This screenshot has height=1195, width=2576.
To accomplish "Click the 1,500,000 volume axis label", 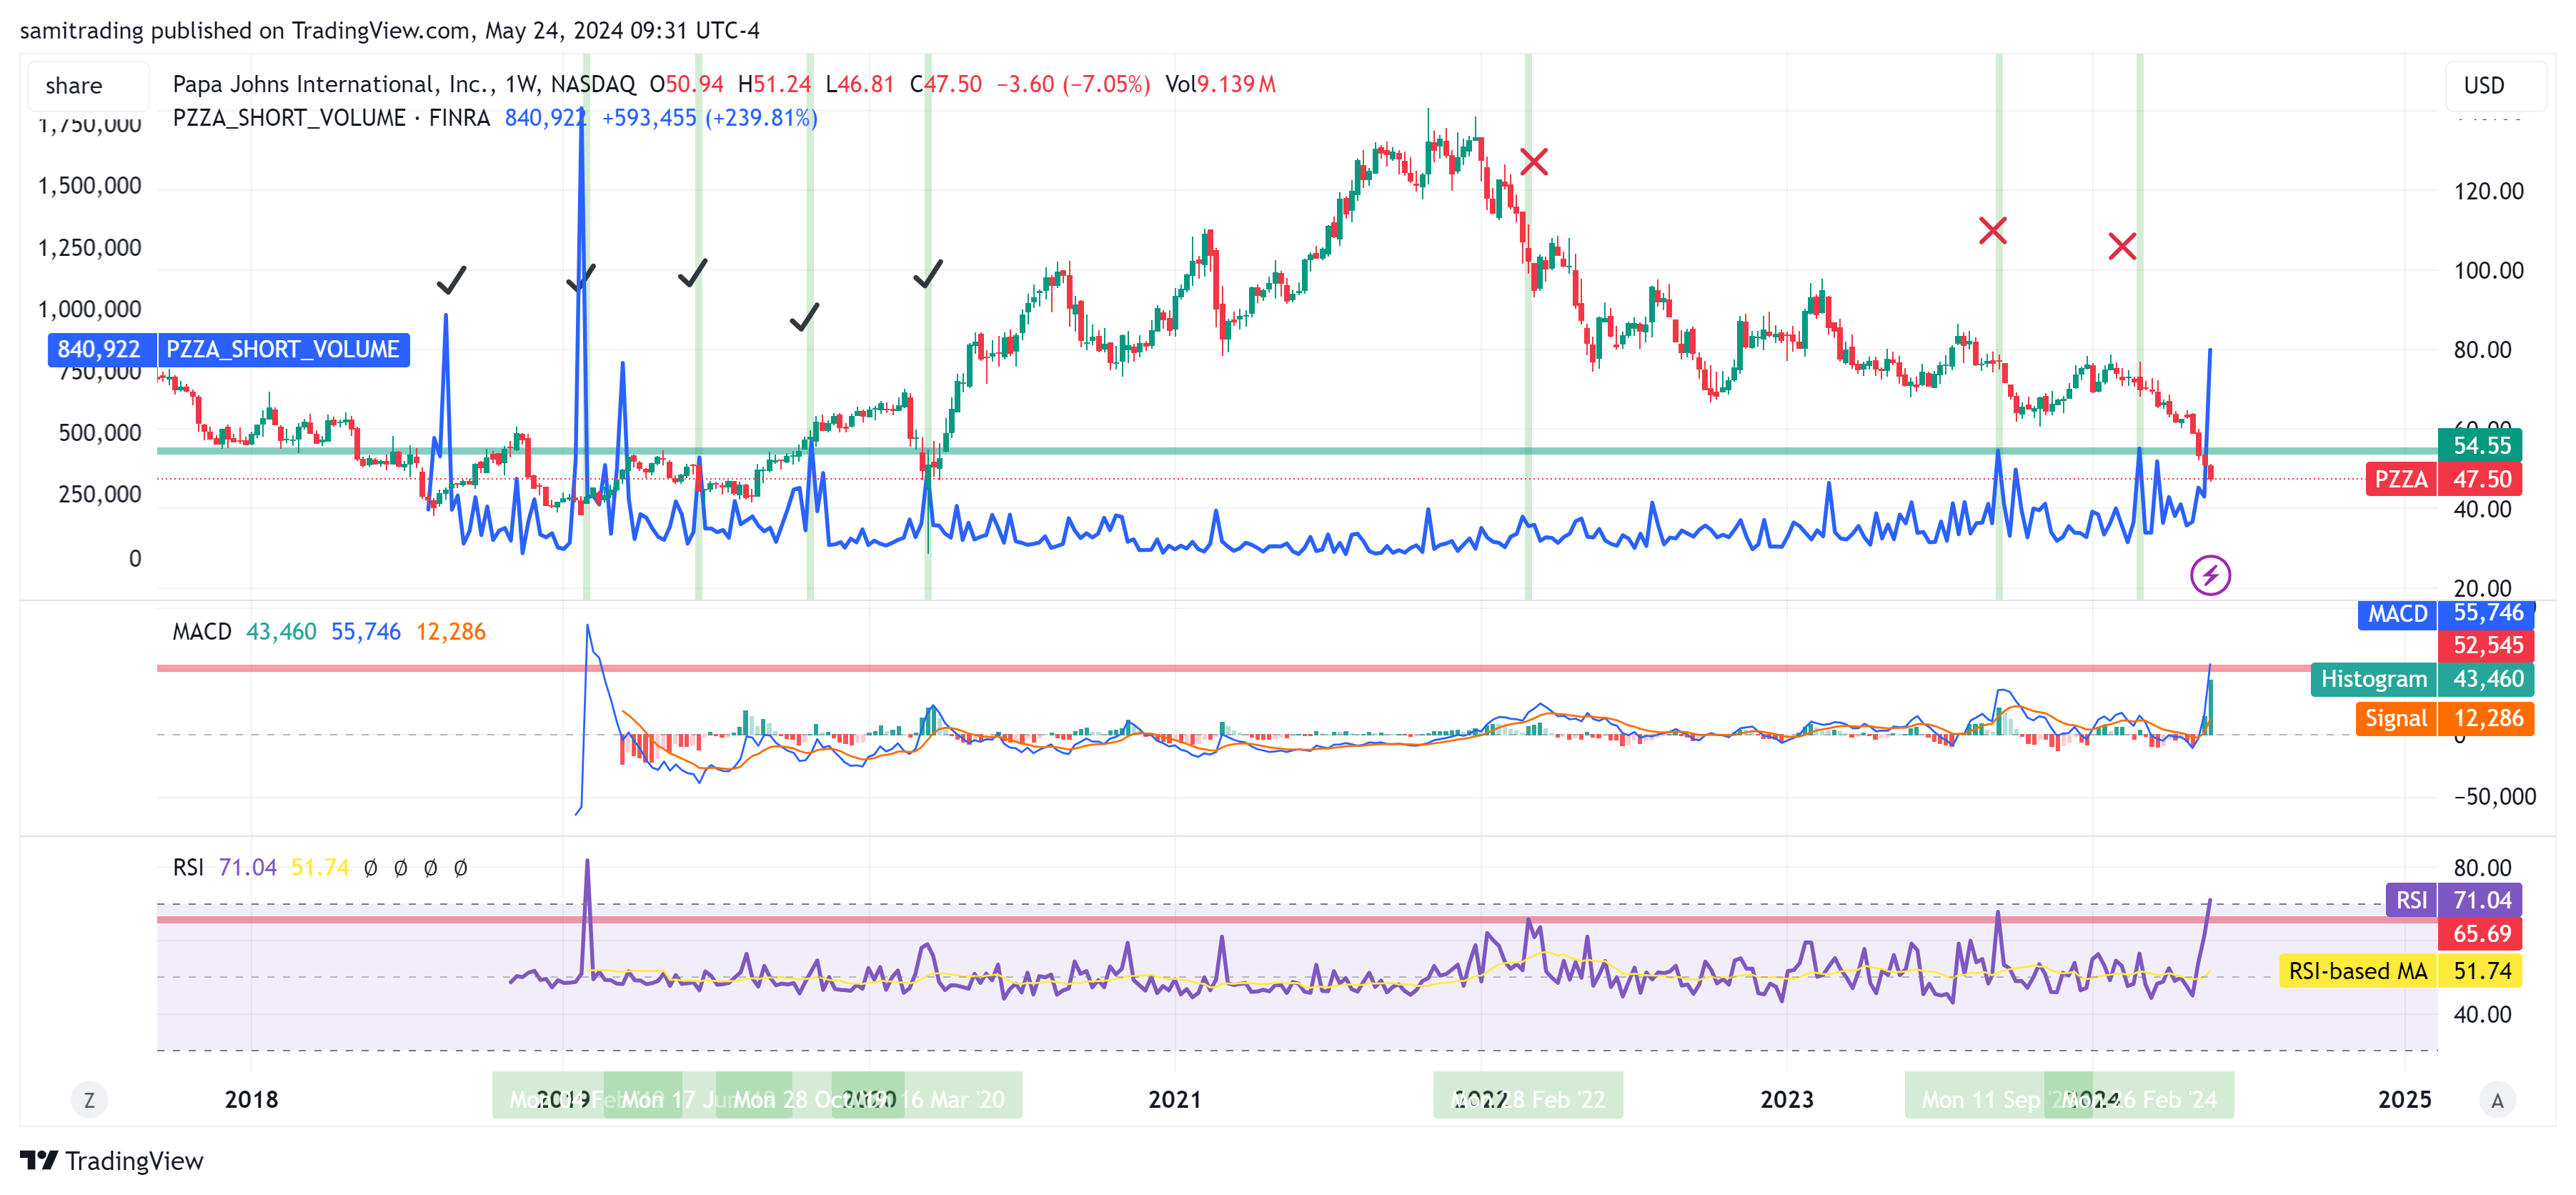I will pos(90,186).
